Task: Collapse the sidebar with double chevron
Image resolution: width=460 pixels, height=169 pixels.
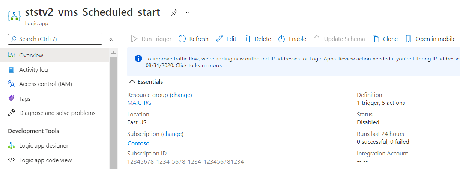Action: pyautogui.click(x=111, y=39)
